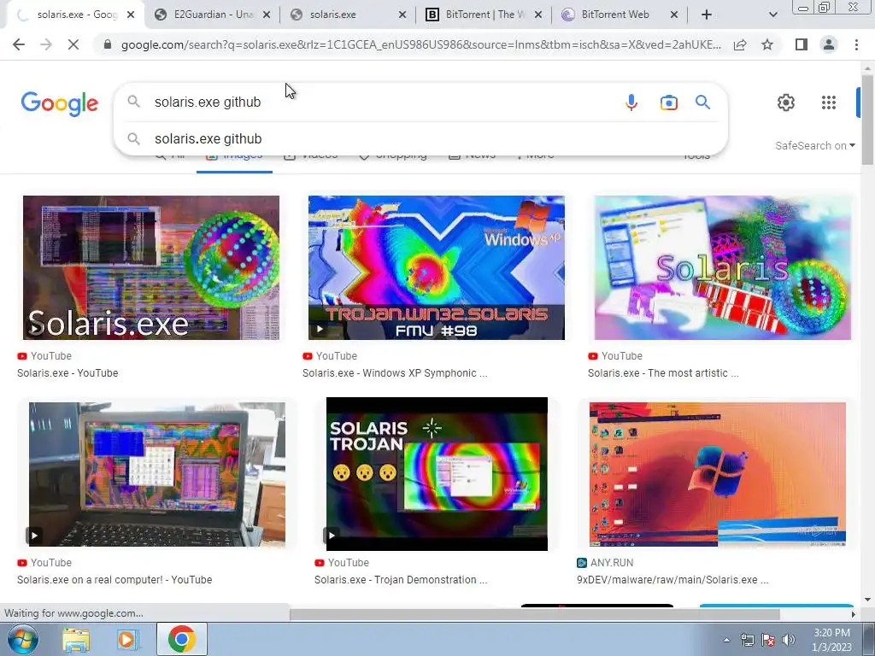This screenshot has width=875, height=656.
Task: Click the blue search magnifier button
Action: click(702, 102)
